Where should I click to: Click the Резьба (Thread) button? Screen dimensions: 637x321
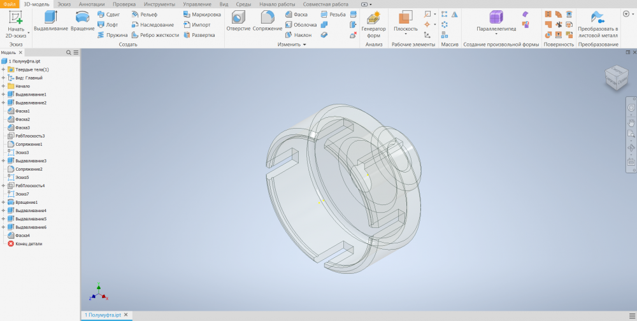click(333, 14)
